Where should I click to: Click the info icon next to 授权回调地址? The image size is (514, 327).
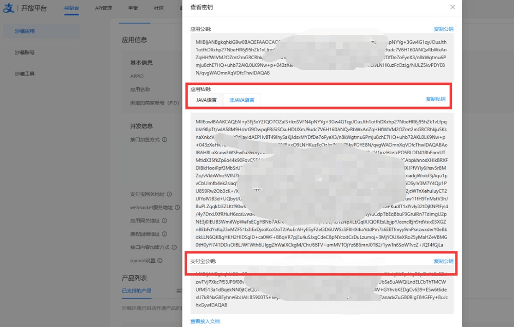[164, 234]
